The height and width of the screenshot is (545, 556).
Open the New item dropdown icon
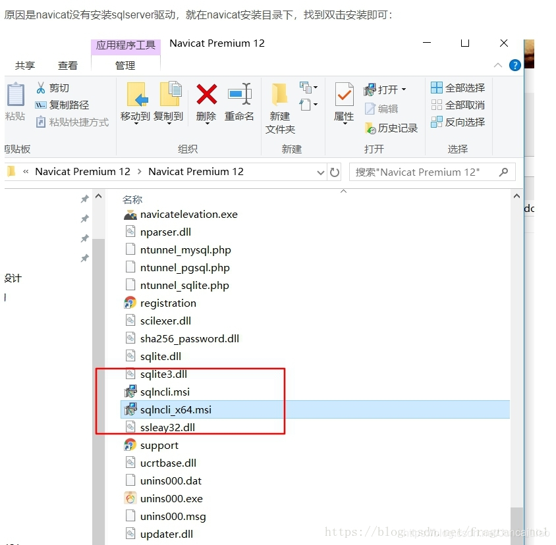tap(308, 87)
